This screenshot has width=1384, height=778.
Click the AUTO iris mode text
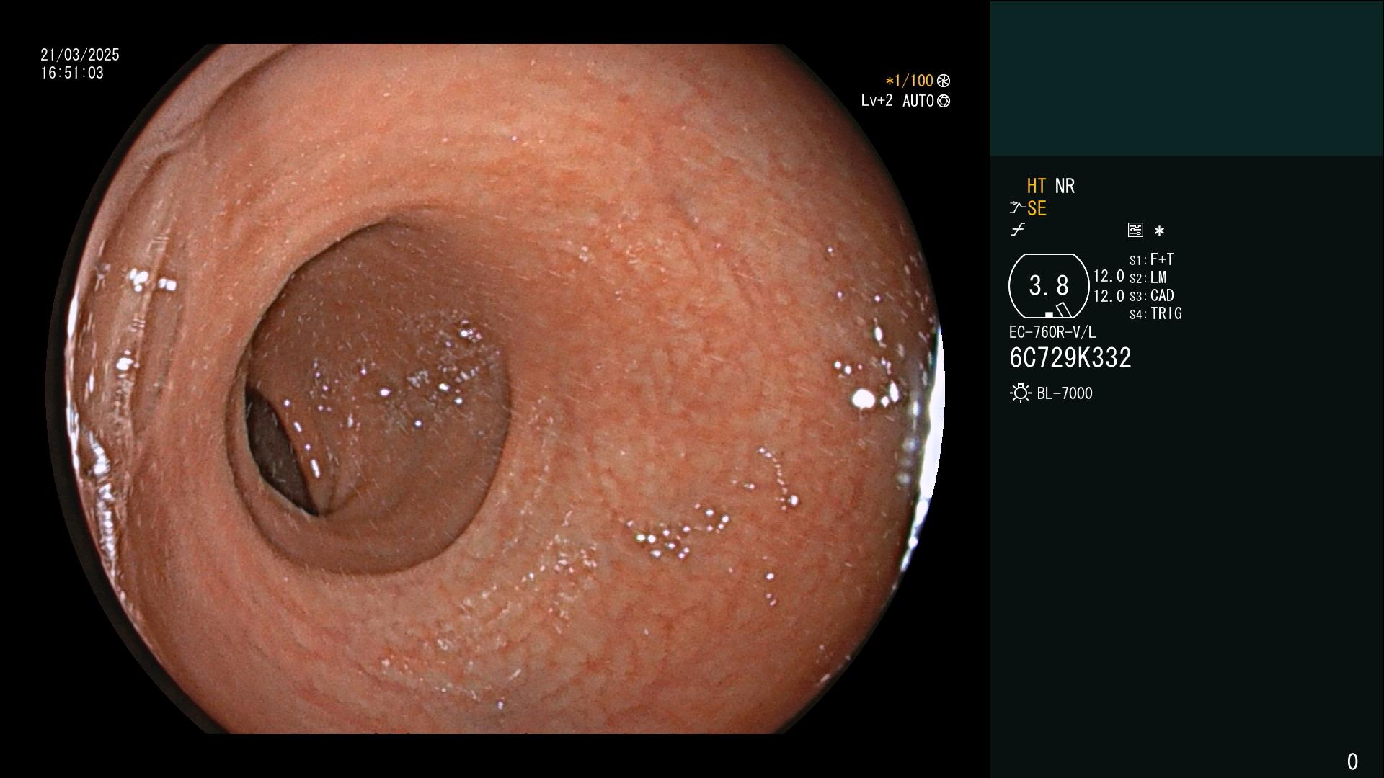click(x=918, y=101)
